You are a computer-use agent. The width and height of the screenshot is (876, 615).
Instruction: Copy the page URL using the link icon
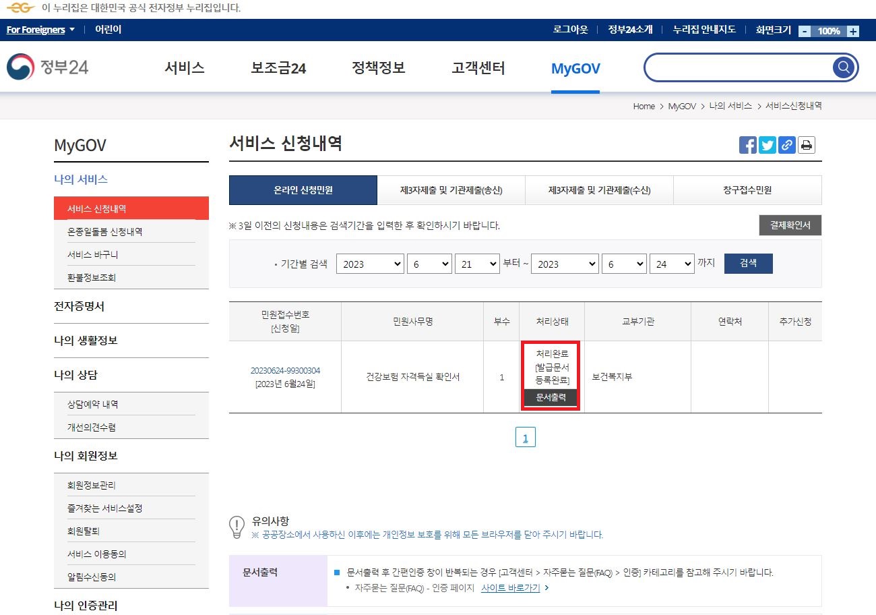click(787, 144)
